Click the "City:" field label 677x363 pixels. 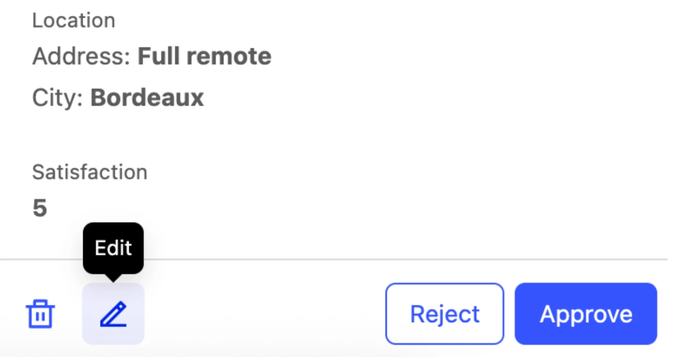57,98
